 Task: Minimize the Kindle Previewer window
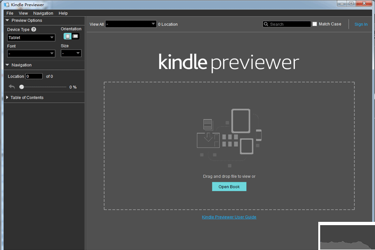coord(342,3)
